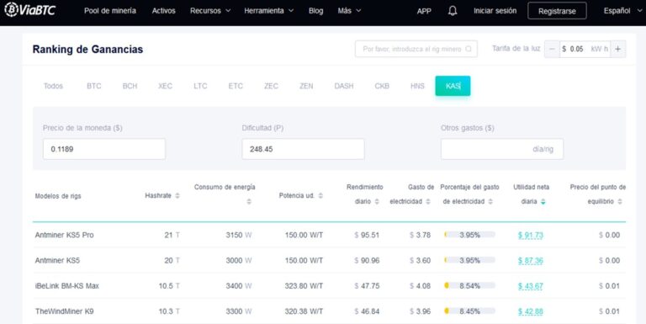Select the LTC coin tab
The height and width of the screenshot is (324, 646).
coord(200,86)
